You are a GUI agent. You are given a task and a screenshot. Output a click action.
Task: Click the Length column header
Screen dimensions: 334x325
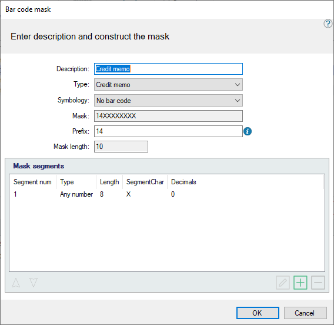point(109,182)
